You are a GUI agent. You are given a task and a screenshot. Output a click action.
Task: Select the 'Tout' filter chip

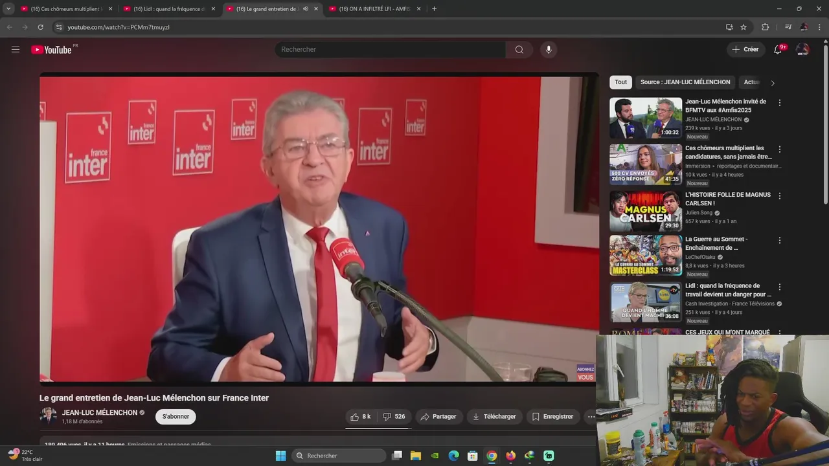point(620,82)
